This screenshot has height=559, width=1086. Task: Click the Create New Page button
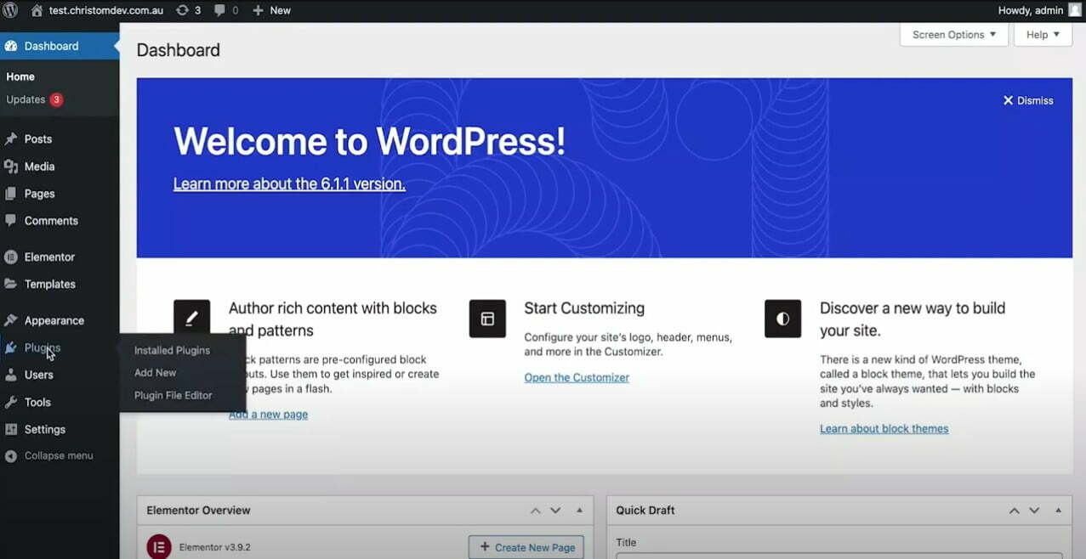[x=526, y=547]
